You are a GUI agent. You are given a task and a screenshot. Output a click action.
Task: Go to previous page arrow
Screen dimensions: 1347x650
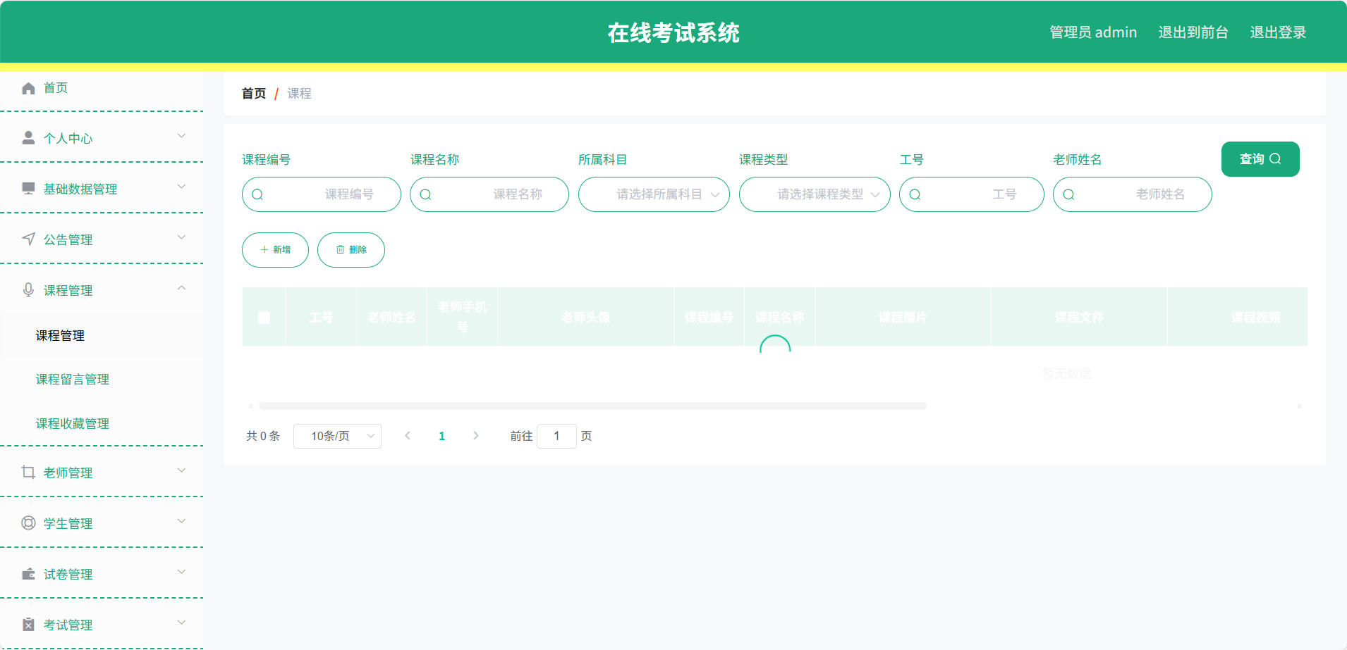point(408,436)
